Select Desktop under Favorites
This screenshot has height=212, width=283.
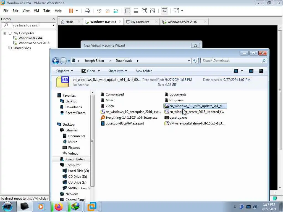point(71,101)
